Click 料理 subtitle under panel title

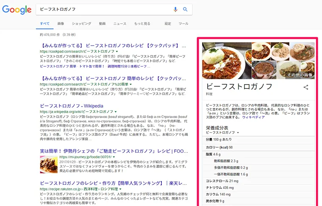pyautogui.click(x=209, y=94)
